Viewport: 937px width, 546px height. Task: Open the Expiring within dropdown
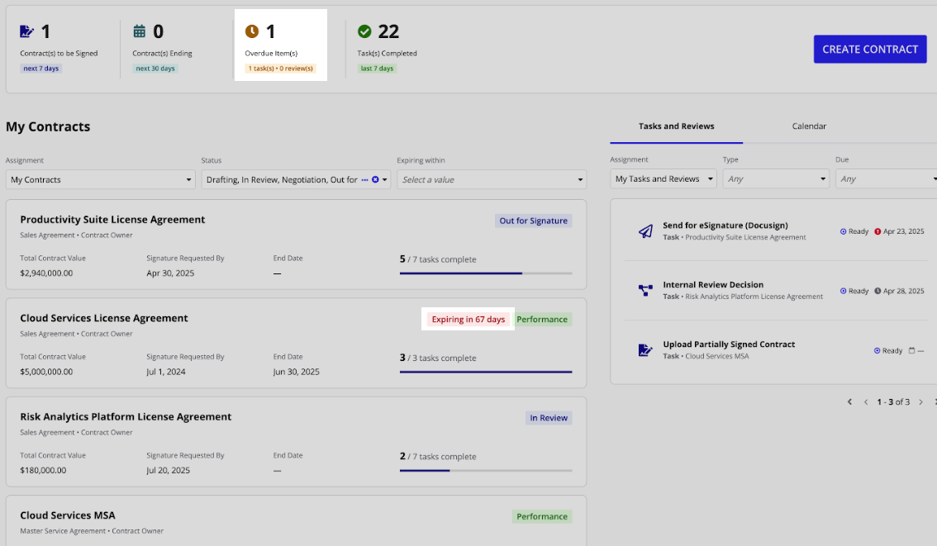coord(492,179)
